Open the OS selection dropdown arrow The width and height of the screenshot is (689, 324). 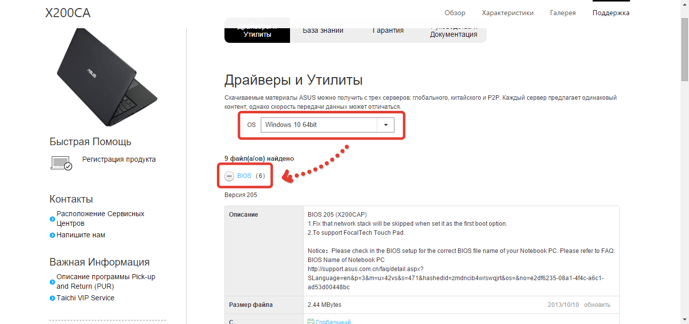click(x=386, y=125)
